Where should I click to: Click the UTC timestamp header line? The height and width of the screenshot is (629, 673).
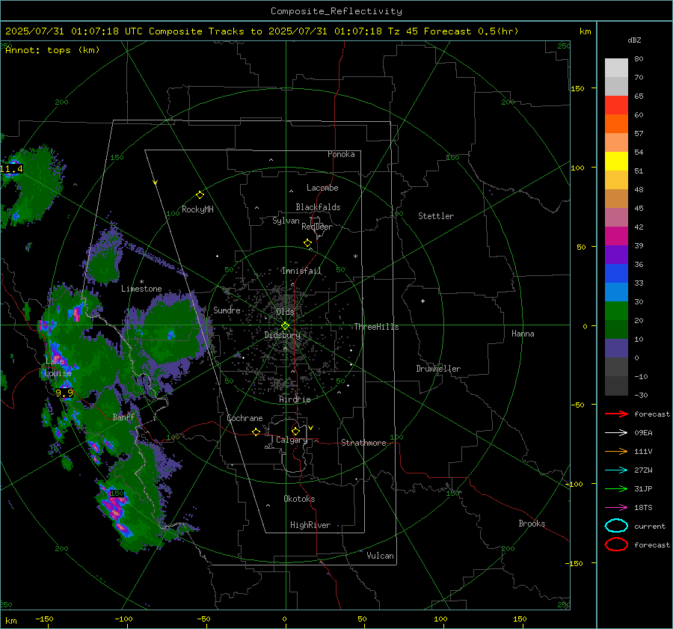(262, 31)
